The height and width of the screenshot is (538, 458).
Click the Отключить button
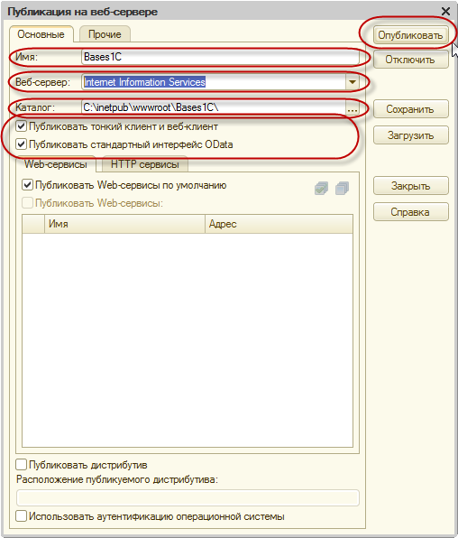coord(410,60)
